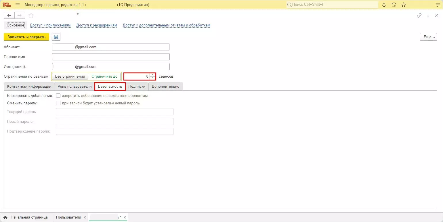Decrease the session limit with the down arrow
The height and width of the screenshot is (222, 443).
pos(152,78)
